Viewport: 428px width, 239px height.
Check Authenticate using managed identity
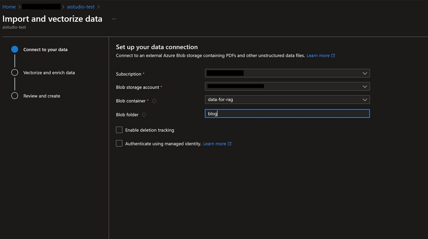click(119, 144)
